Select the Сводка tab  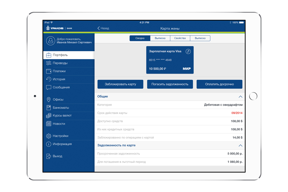coord(140,38)
